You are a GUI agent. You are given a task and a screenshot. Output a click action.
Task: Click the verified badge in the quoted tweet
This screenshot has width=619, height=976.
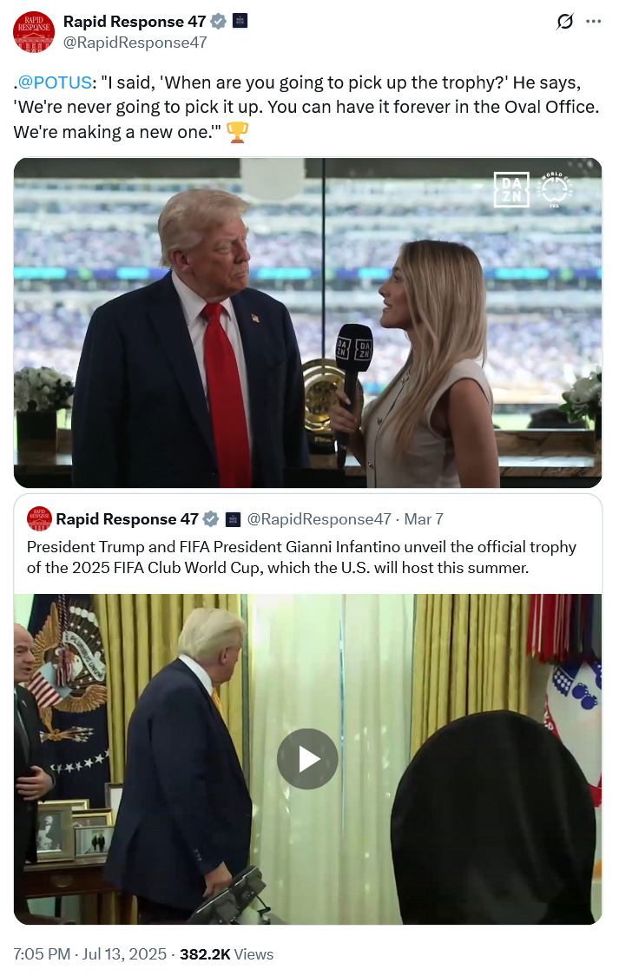click(x=211, y=518)
